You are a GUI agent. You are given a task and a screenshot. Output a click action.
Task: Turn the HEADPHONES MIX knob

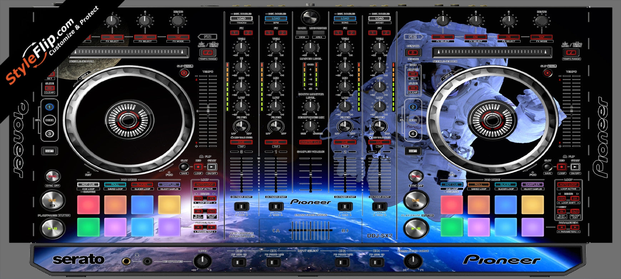310,126
